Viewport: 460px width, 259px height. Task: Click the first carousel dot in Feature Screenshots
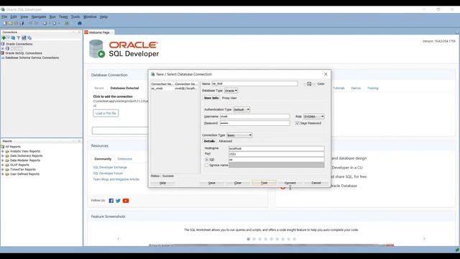[249, 239]
